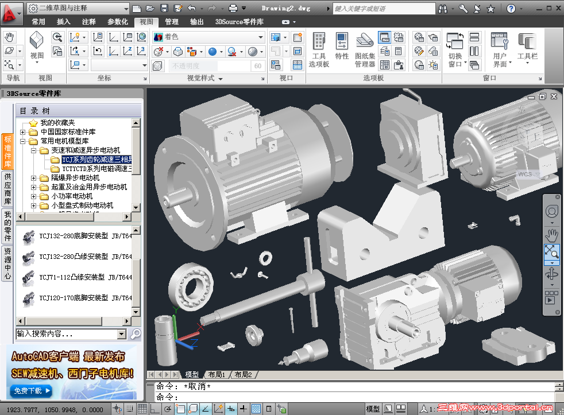
Task: Click the keyword search field in title bar
Action: (384, 9)
